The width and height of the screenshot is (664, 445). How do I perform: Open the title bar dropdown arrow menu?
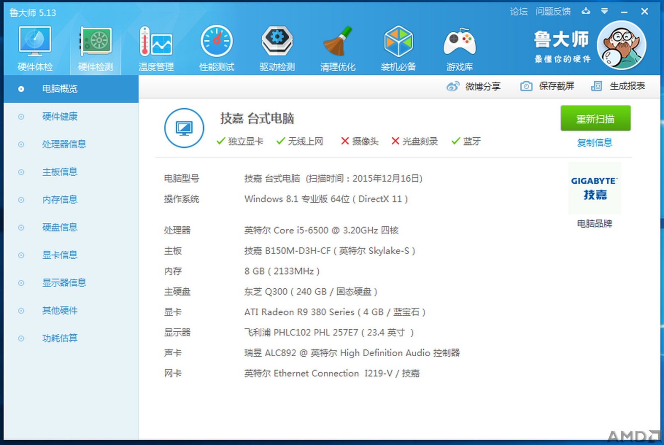pyautogui.click(x=605, y=11)
